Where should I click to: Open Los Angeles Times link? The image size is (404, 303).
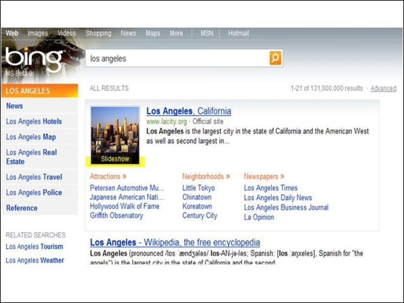[x=271, y=188]
